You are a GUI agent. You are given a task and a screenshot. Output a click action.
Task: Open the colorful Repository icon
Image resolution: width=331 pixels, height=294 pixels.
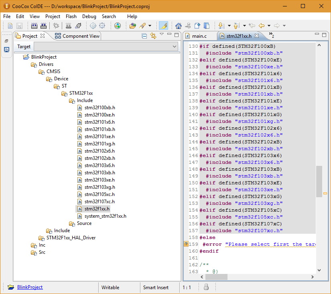(x=118, y=26)
